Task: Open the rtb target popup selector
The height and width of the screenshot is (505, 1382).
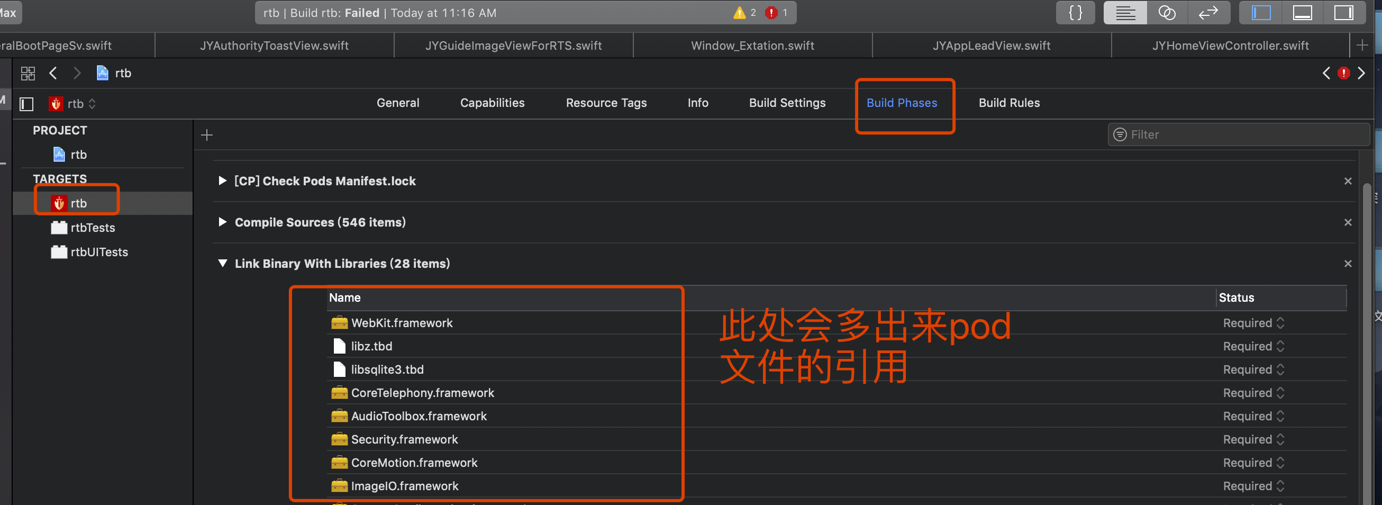Action: coord(72,104)
